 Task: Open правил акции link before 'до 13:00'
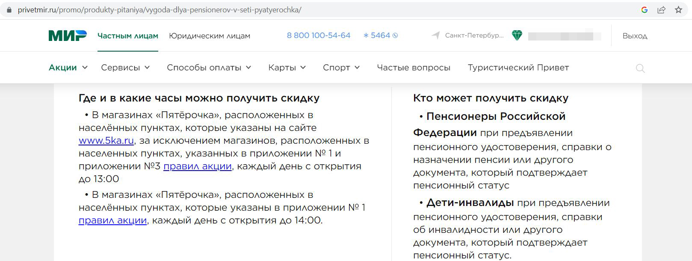(198, 166)
